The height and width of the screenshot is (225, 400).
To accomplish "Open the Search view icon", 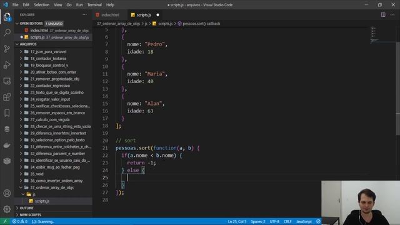I will [7, 32].
